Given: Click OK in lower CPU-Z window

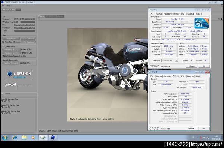Looking at the screenshot, I should pos(204,129).
